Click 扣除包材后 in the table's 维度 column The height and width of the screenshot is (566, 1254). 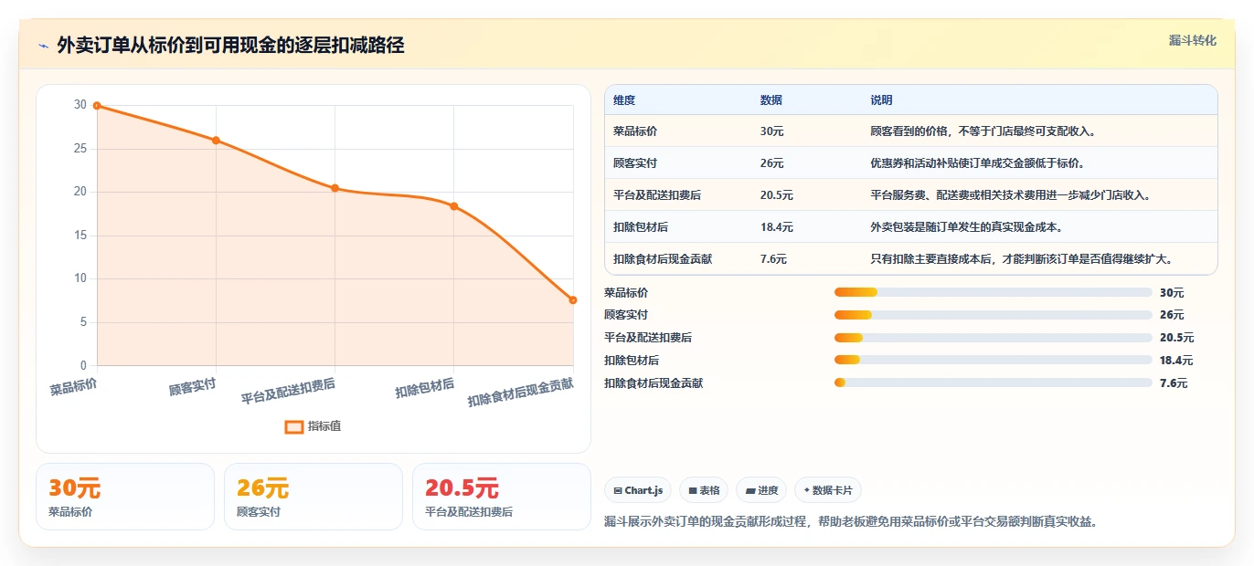pyautogui.click(x=641, y=227)
